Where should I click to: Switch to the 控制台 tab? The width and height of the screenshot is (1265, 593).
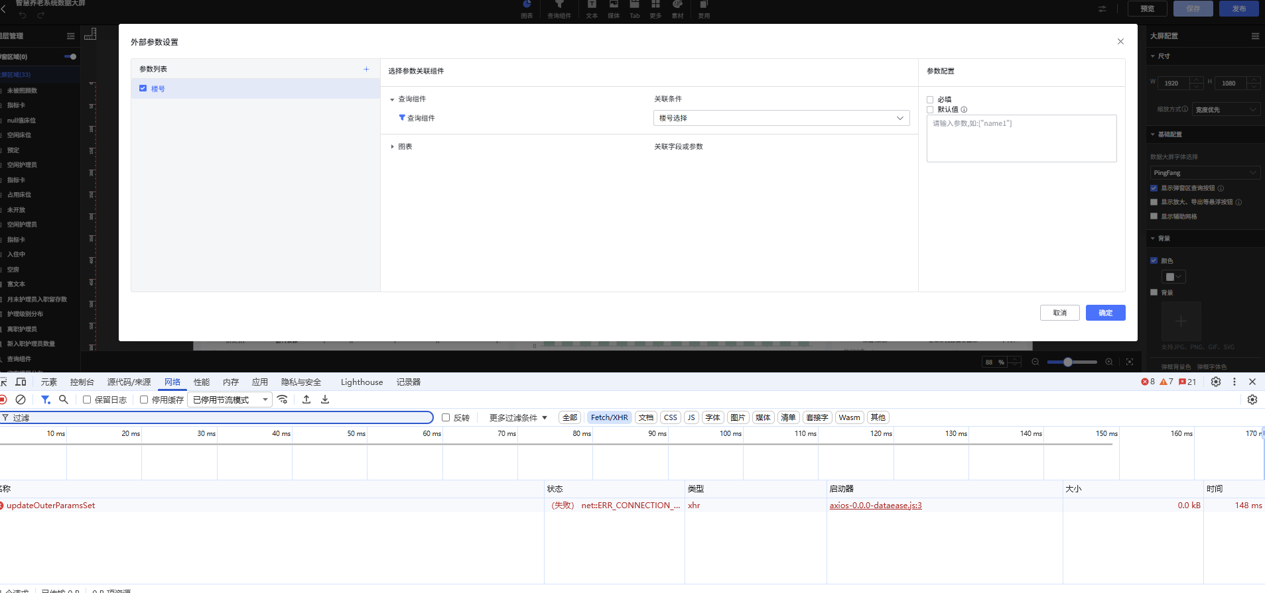tap(82, 382)
